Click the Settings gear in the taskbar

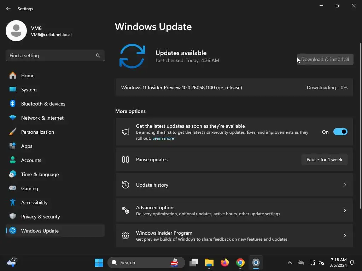(256, 263)
